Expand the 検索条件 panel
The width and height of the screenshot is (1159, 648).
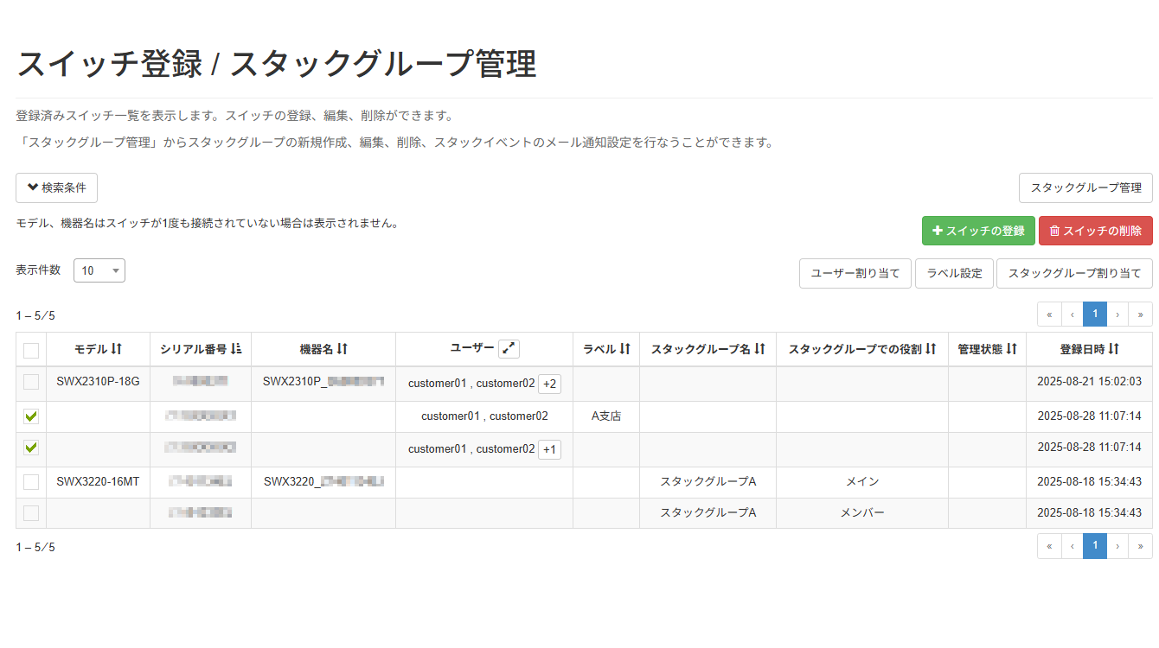[x=56, y=187]
